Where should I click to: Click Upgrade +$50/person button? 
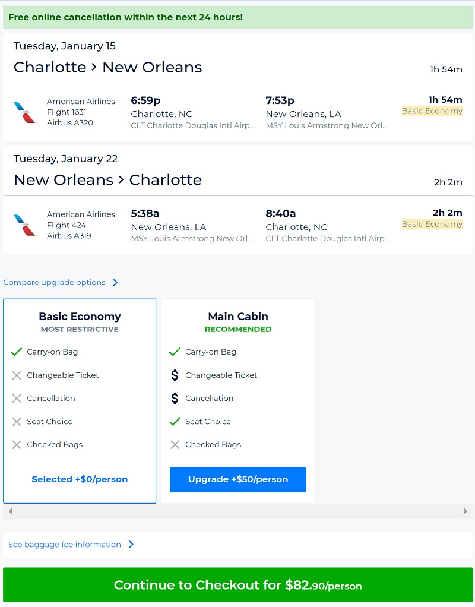[238, 479]
